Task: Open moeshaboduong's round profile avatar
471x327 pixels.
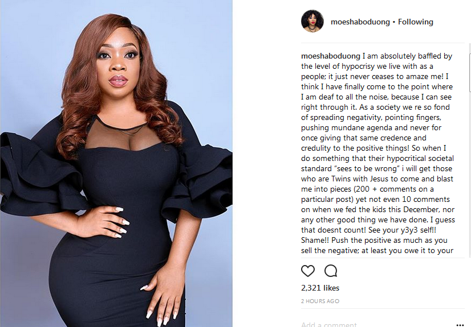Action: pyautogui.click(x=312, y=21)
